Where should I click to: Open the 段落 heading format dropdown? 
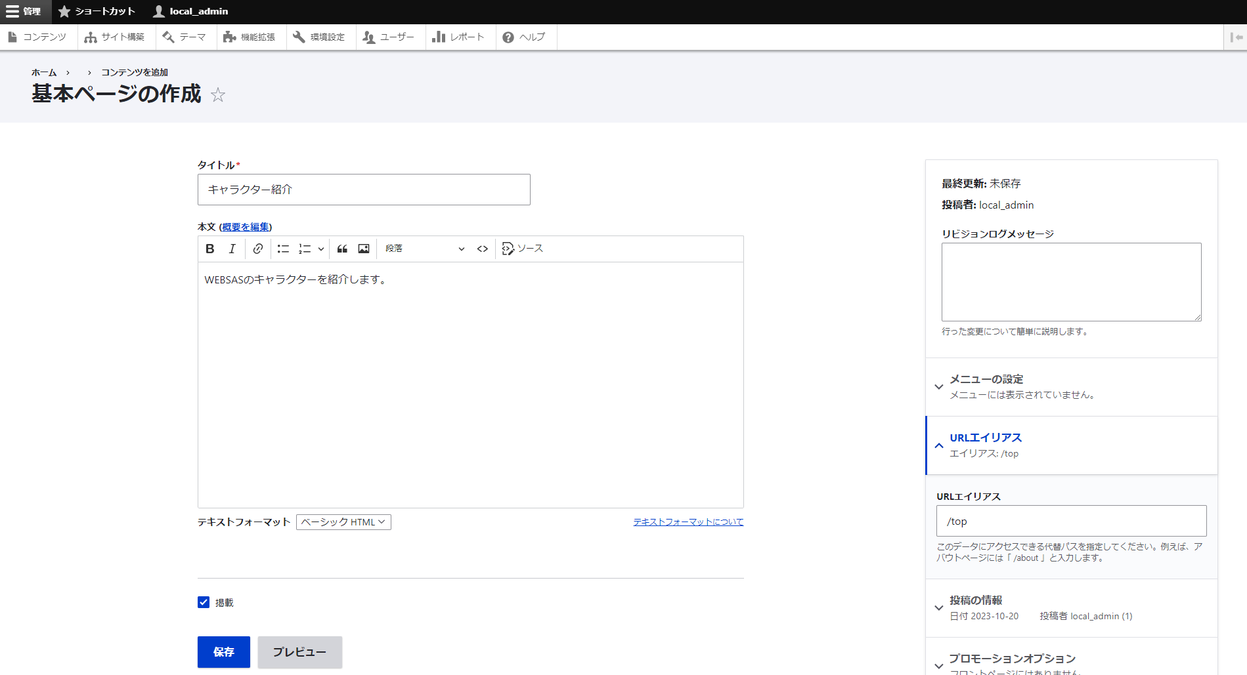pos(425,249)
